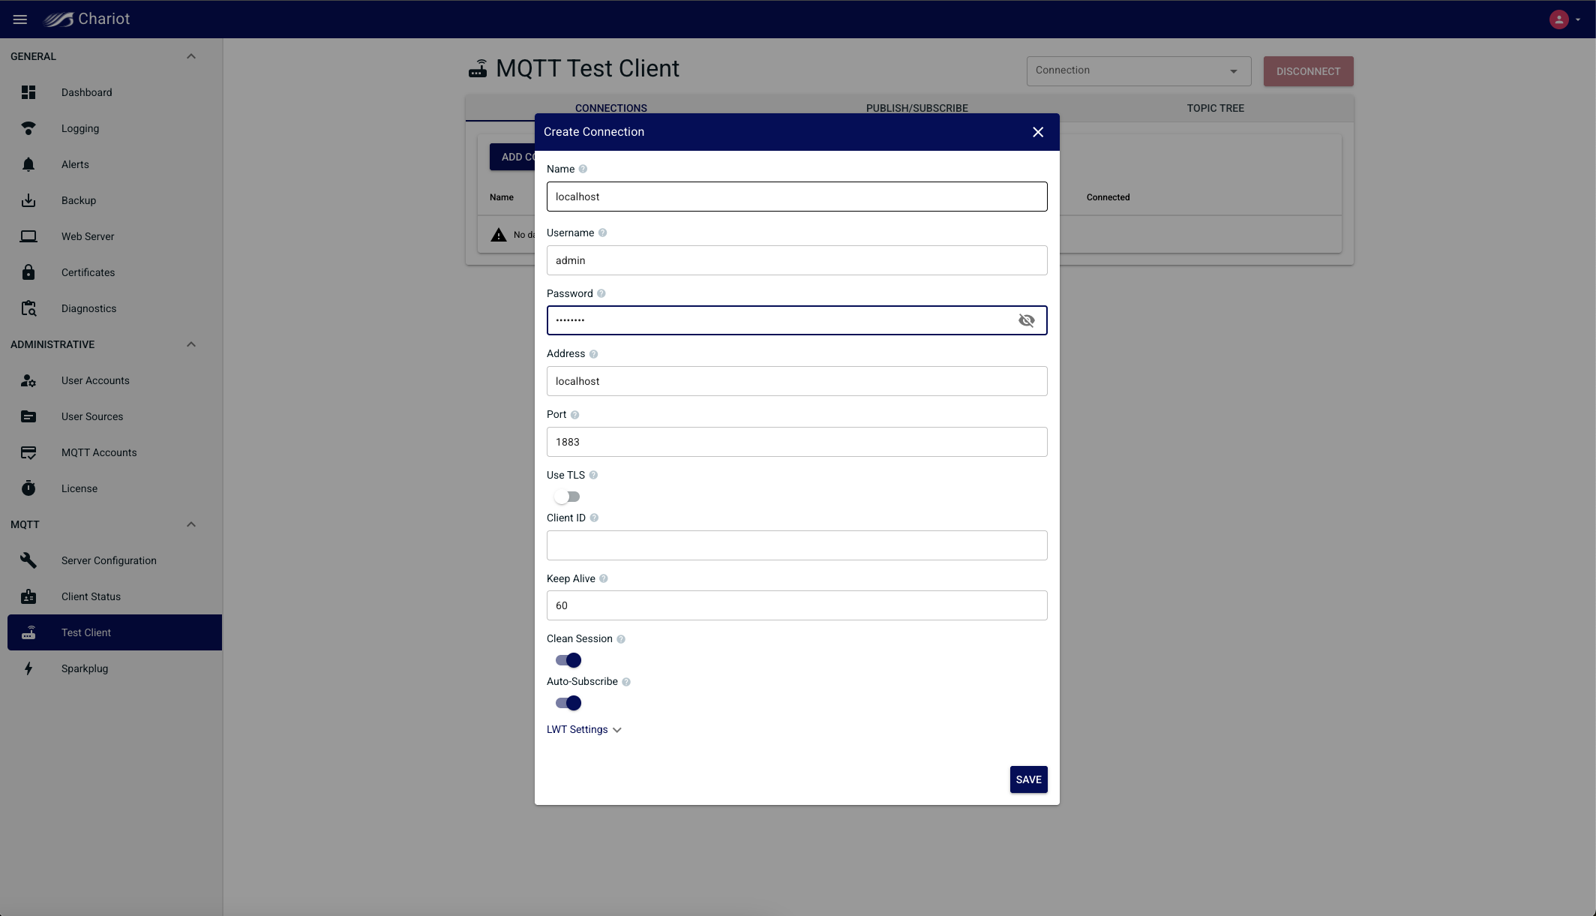Click the Certificates lock icon

pos(28,272)
